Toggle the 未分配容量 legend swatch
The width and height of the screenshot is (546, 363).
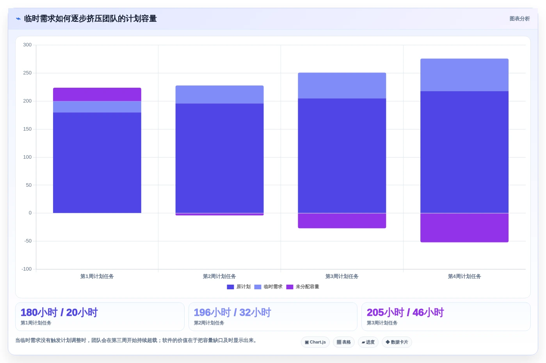point(290,287)
